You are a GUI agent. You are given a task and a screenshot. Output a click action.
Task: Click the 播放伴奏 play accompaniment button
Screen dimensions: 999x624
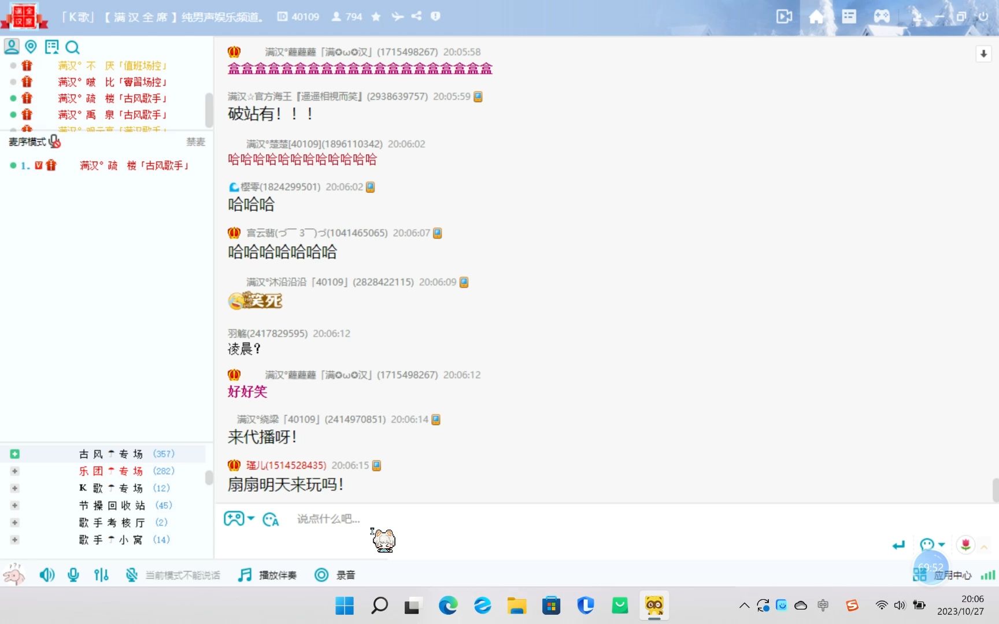(267, 575)
